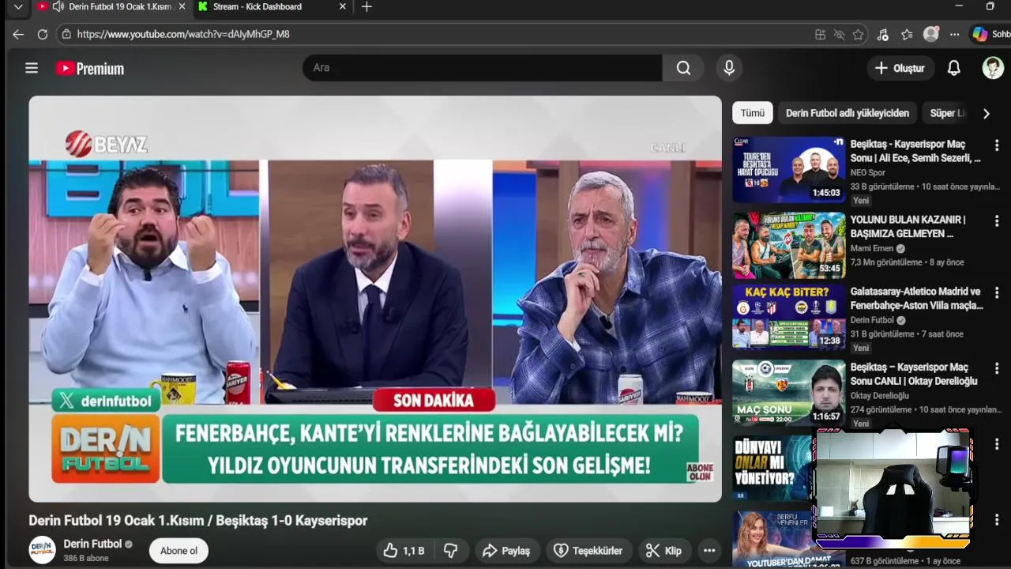Open the split screen apps icon in address bar
Image resolution: width=1011 pixels, height=569 pixels.
coord(820,35)
